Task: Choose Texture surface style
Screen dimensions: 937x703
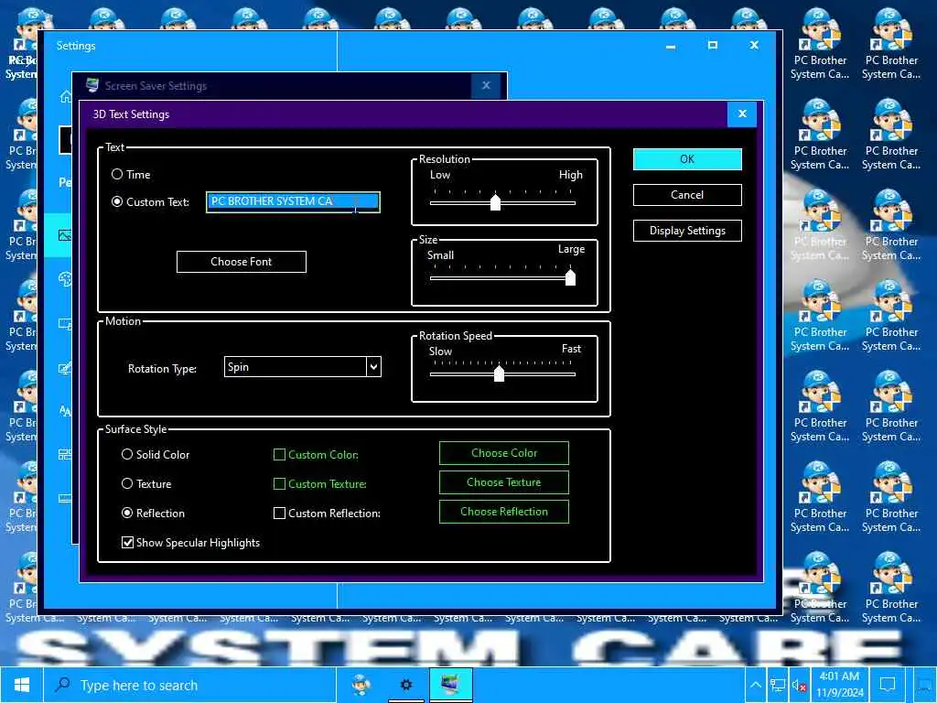Action: coord(126,483)
